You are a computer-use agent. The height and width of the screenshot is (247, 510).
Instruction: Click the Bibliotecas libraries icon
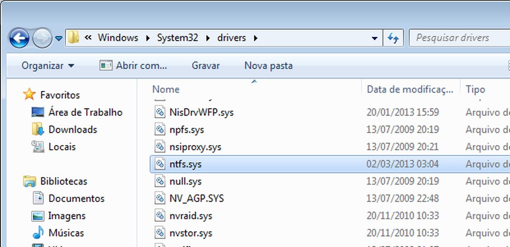pos(30,181)
